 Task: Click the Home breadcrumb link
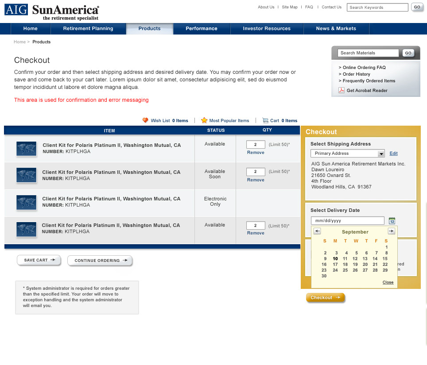[19, 42]
